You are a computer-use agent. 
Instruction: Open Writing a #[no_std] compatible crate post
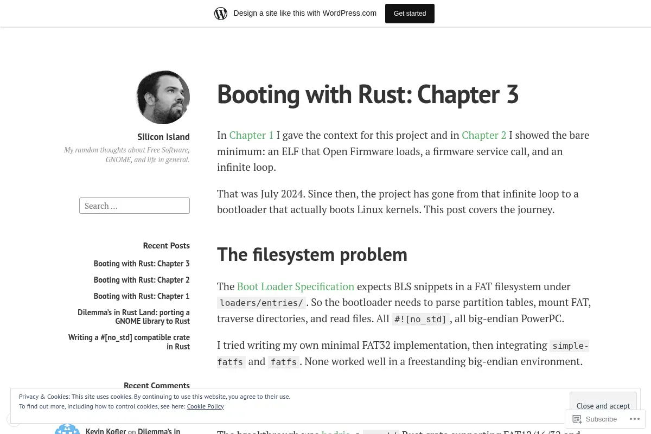click(129, 342)
